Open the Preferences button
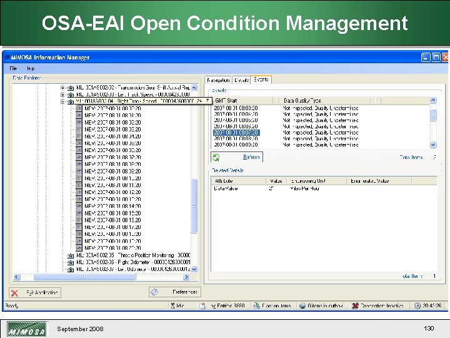The width and height of the screenshot is (450, 338). pyautogui.click(x=175, y=292)
